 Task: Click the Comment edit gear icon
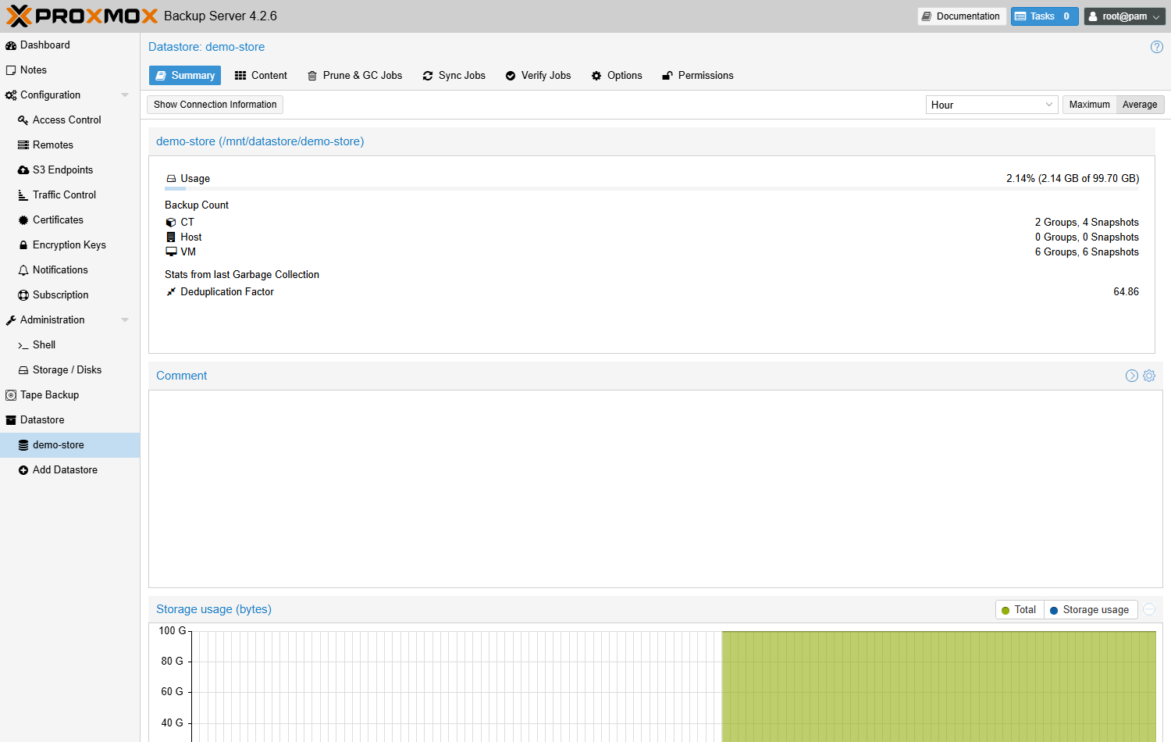(x=1149, y=376)
